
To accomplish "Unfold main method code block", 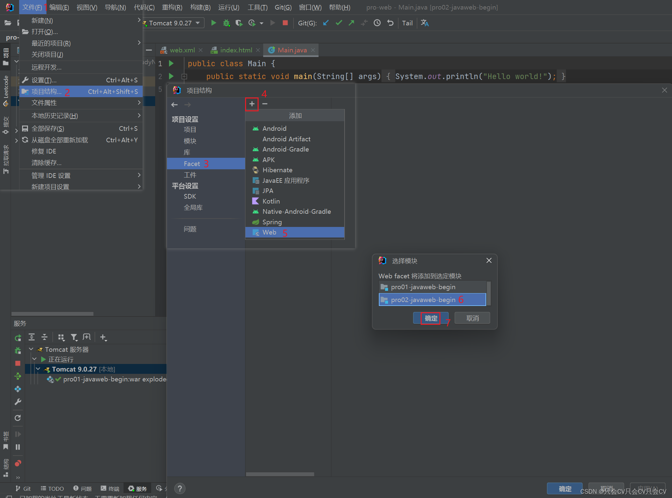I will click(184, 76).
